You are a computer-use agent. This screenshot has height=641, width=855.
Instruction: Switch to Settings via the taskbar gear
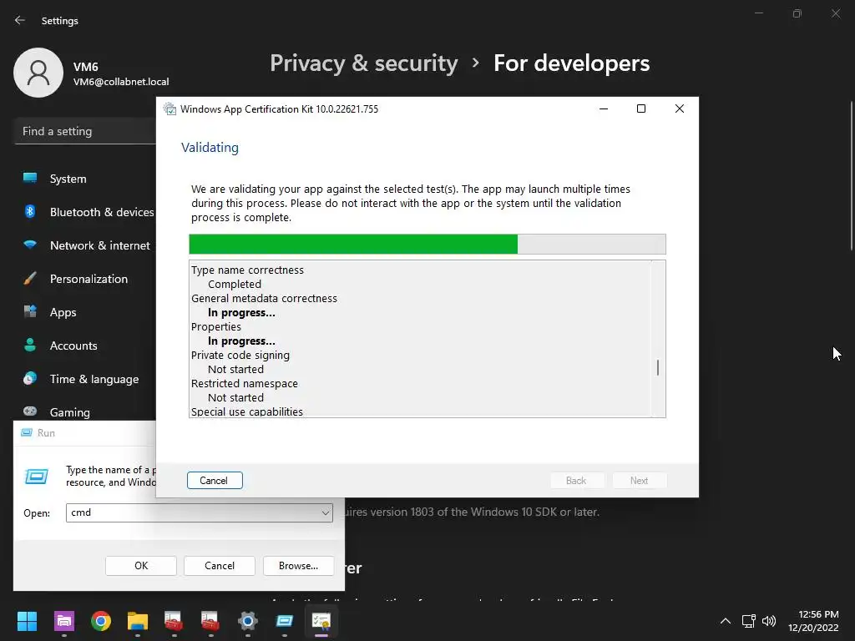[247, 621]
